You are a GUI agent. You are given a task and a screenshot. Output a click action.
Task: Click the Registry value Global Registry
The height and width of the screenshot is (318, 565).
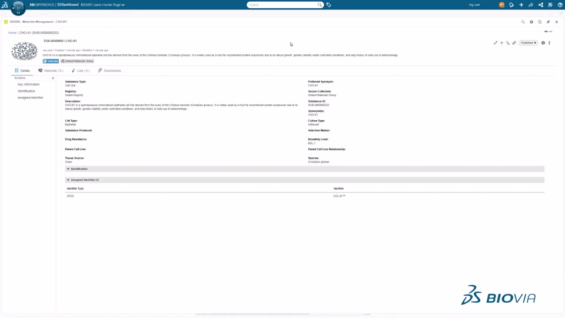click(x=74, y=95)
